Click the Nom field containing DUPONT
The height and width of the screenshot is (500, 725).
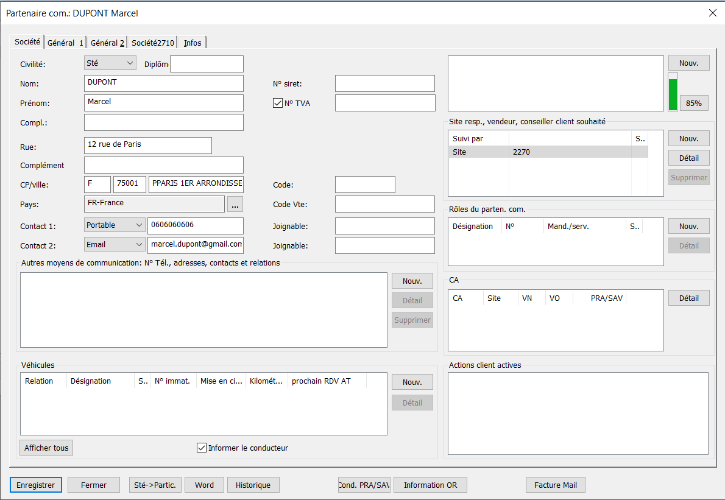tap(164, 83)
